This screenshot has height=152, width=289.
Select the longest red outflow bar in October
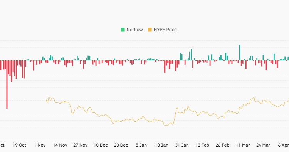click(7, 84)
